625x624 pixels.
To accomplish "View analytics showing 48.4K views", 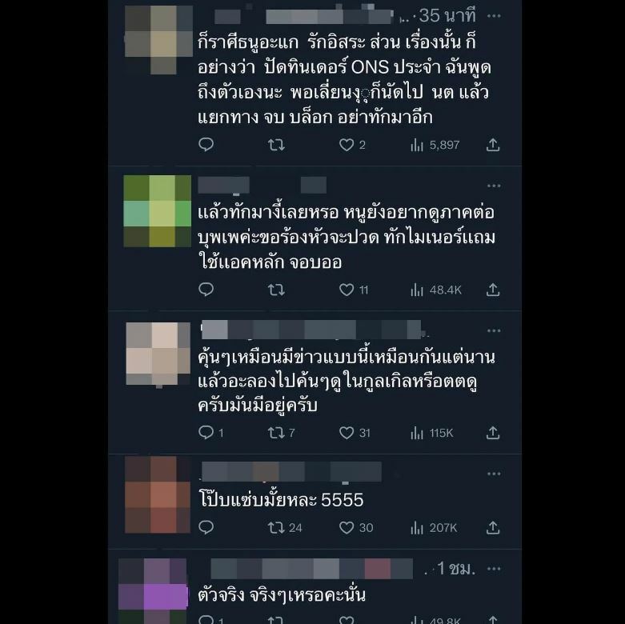I will point(436,290).
